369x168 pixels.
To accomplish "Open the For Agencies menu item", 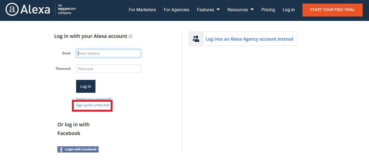I will [x=176, y=10].
